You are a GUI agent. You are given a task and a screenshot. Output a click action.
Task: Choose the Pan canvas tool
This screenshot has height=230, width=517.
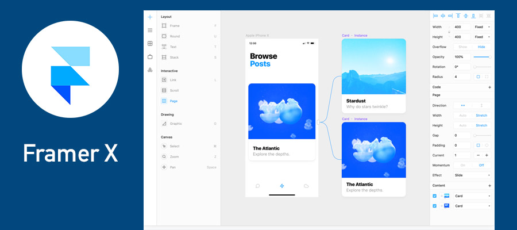[x=188, y=167]
